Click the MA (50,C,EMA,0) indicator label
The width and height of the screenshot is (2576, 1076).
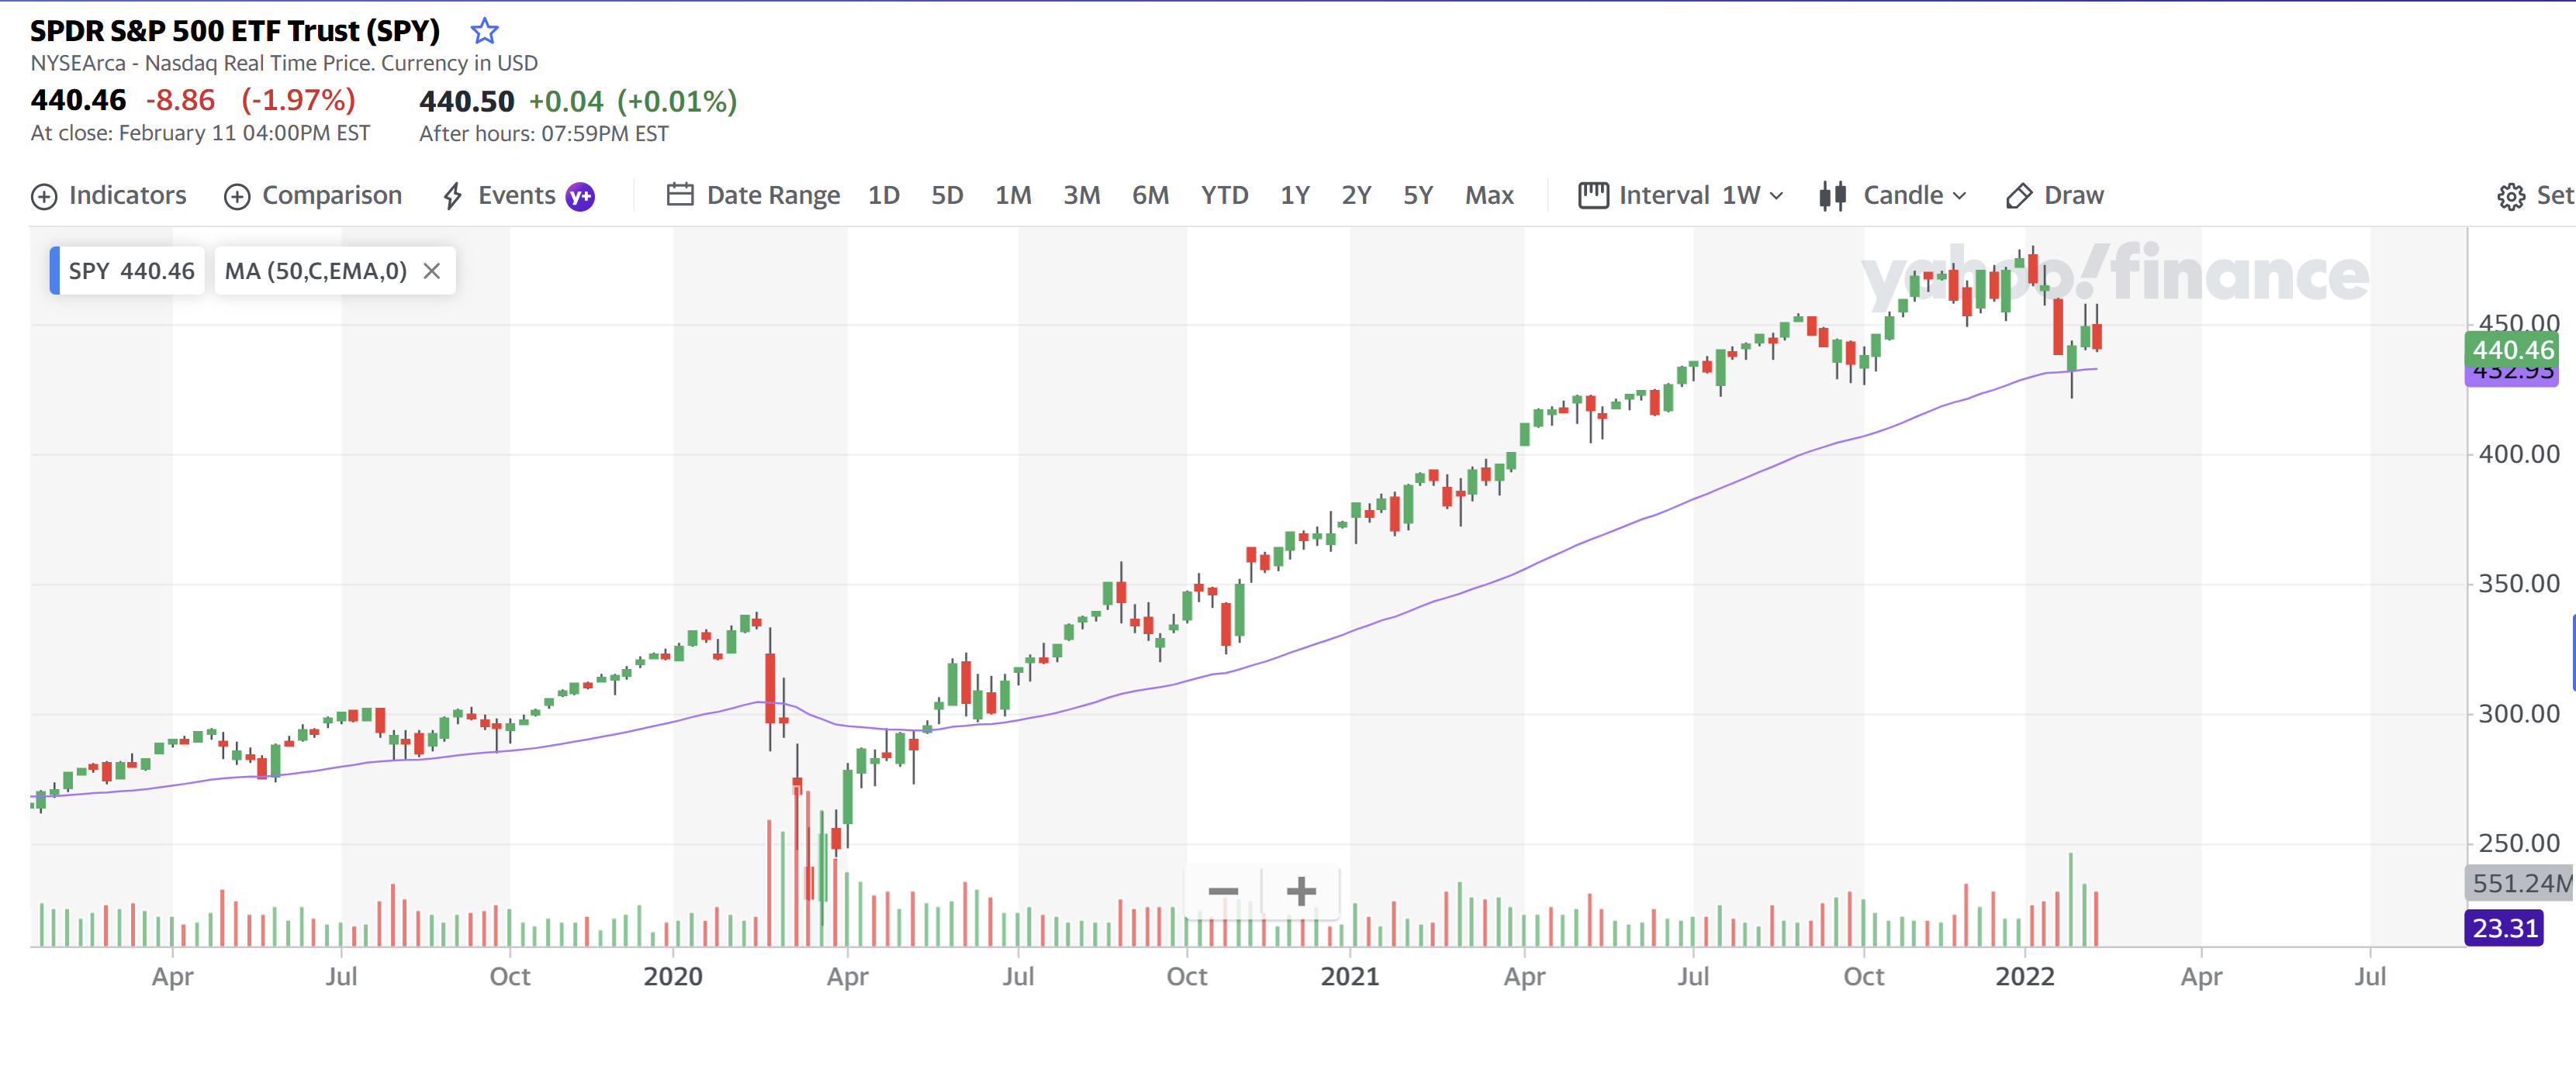click(x=316, y=271)
